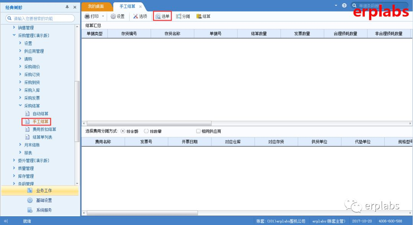
Task: Expand 报表 tree node
Action: click(x=20, y=152)
